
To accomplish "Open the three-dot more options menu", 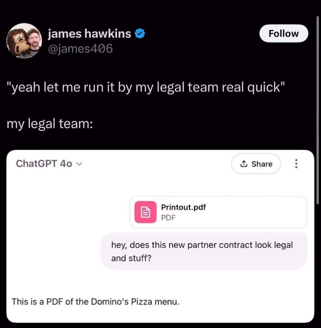I will (296, 164).
